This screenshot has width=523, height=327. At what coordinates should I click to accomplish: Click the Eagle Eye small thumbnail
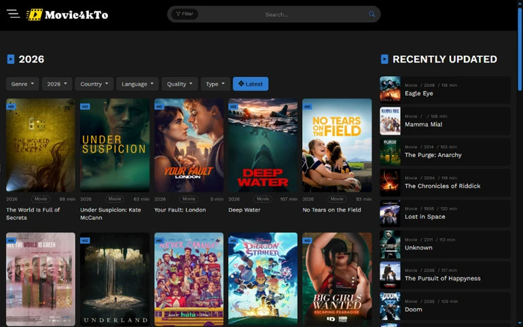(390, 89)
